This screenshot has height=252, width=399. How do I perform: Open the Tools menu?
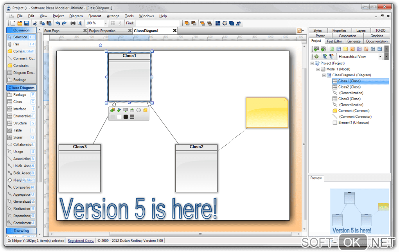(x=129, y=16)
